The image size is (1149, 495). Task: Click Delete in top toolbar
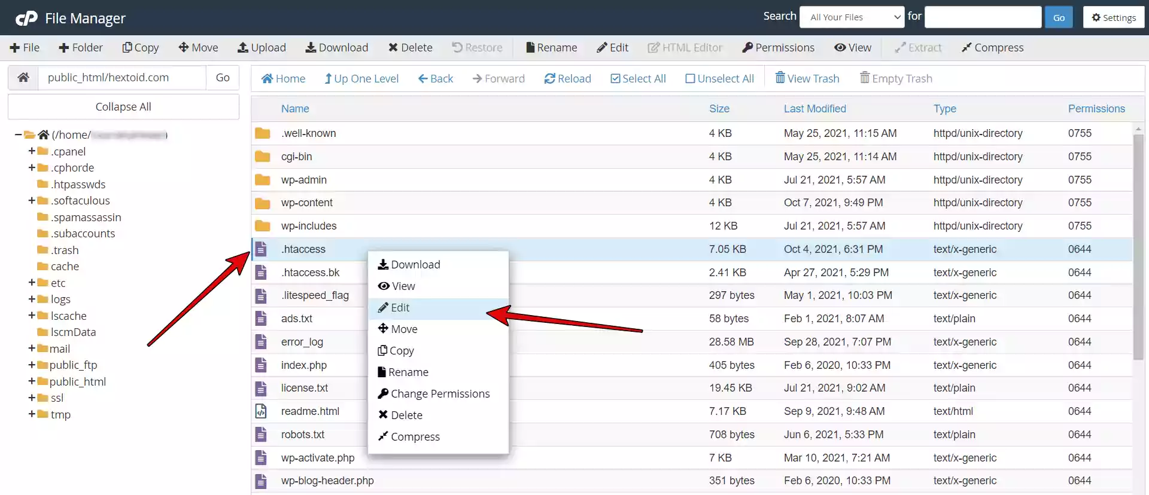411,48
